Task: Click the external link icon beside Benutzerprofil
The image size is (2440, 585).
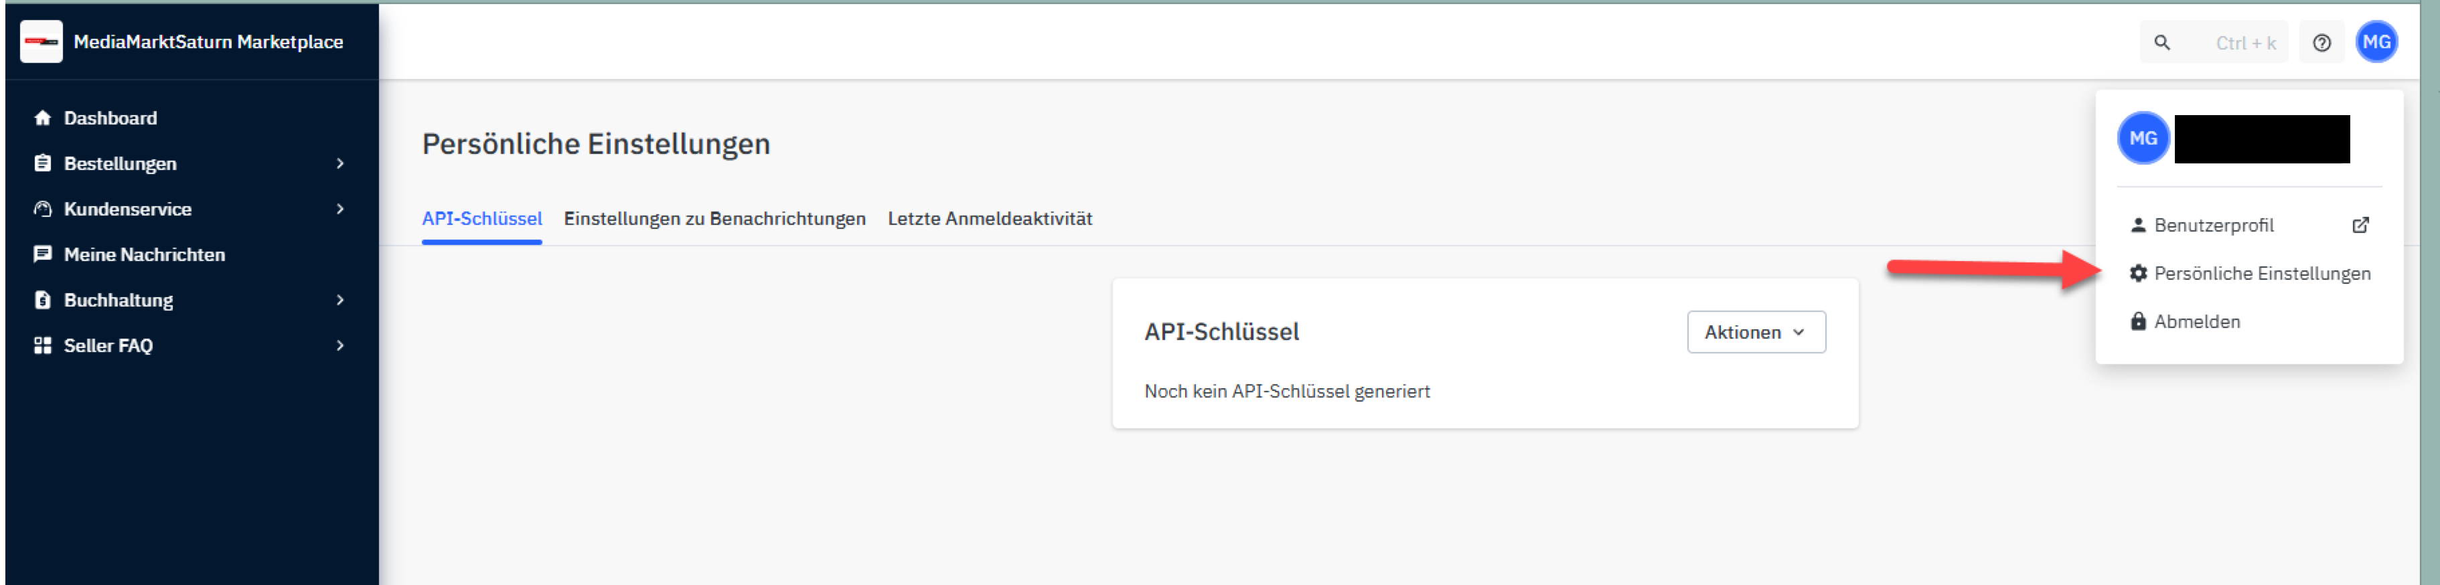Action: click(2360, 226)
